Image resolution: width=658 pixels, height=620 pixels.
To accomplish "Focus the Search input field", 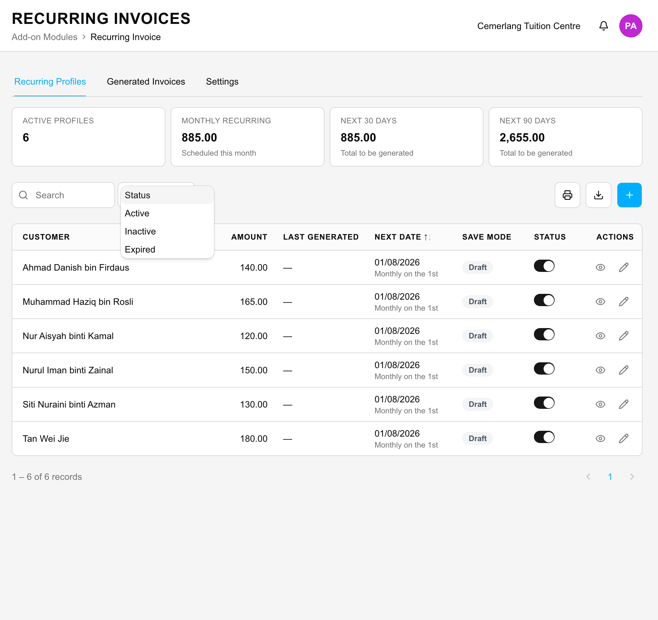I will 63,195.
